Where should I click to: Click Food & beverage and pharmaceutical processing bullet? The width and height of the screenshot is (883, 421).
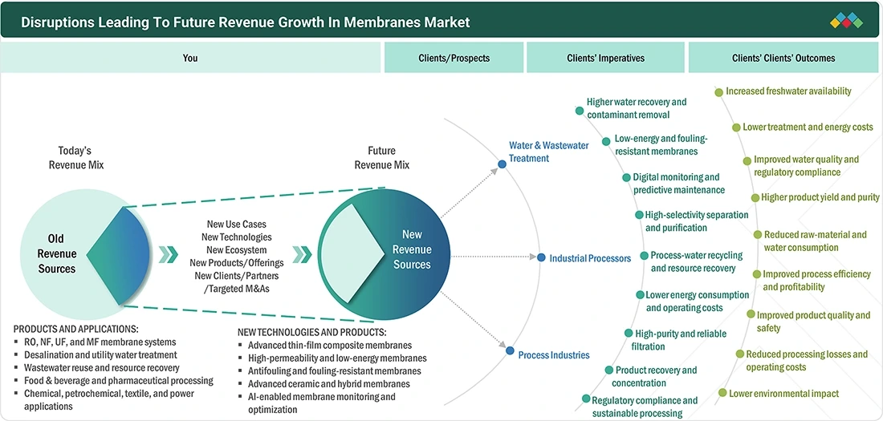(118, 381)
